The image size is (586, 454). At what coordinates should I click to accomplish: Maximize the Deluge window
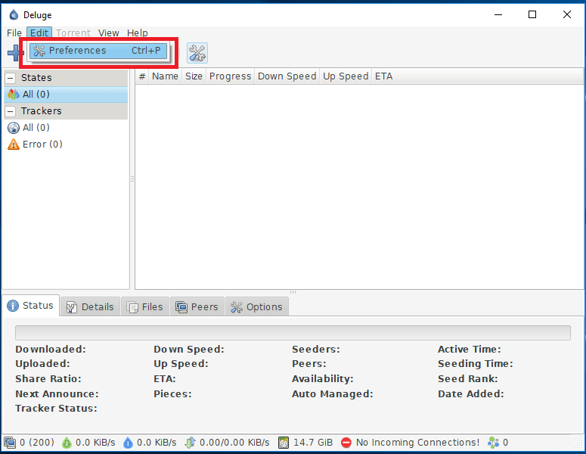point(532,14)
